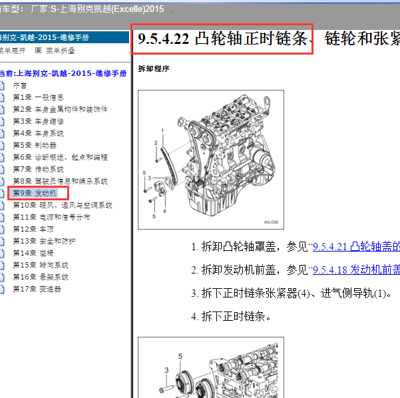The image size is (400, 398).
Task: Click step 3 text 拆下正时链条张紧器
Action: click(x=296, y=294)
